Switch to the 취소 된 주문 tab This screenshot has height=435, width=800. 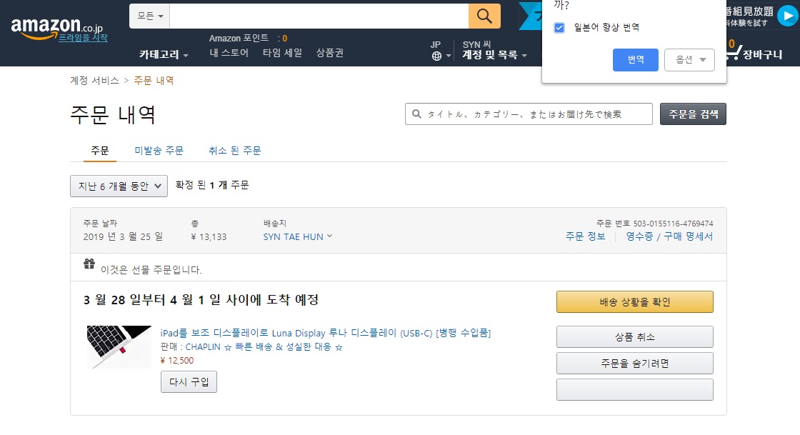point(235,151)
